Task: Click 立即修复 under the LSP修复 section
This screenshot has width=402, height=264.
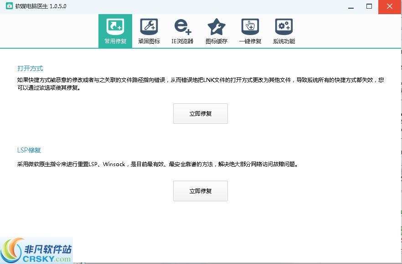Action: click(x=200, y=191)
